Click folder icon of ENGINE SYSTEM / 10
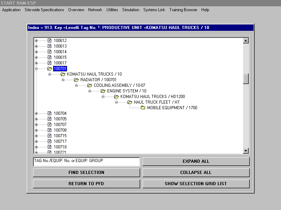The height and width of the screenshot is (210, 281). click(103, 91)
